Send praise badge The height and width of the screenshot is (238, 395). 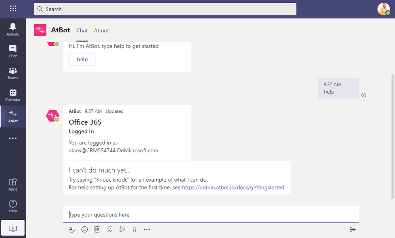pyautogui.click(x=134, y=229)
